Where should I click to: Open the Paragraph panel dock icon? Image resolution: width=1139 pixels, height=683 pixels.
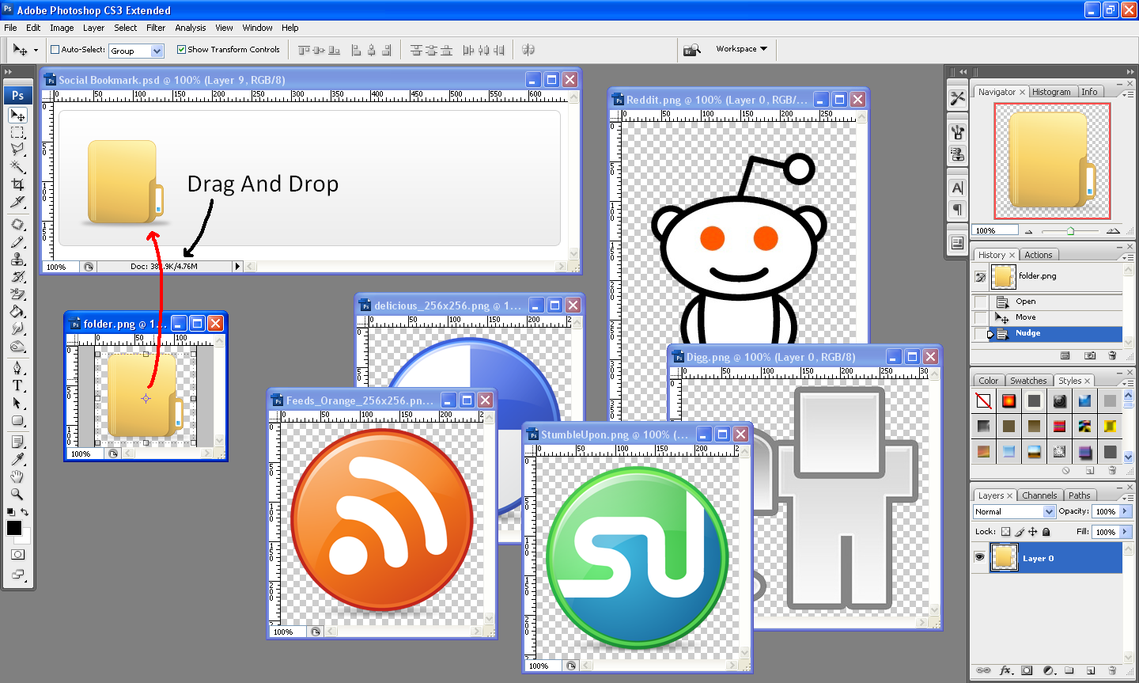point(958,210)
